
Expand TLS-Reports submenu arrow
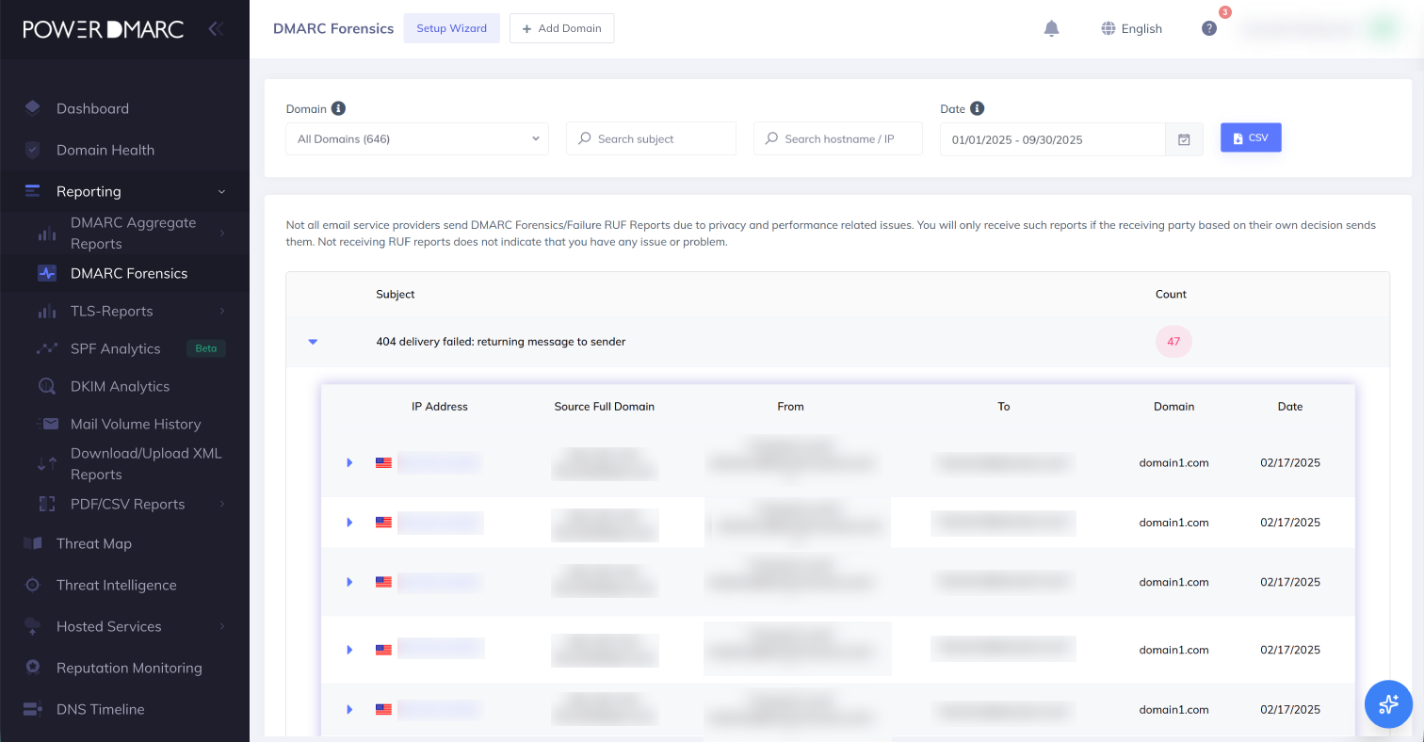pyautogui.click(x=222, y=311)
